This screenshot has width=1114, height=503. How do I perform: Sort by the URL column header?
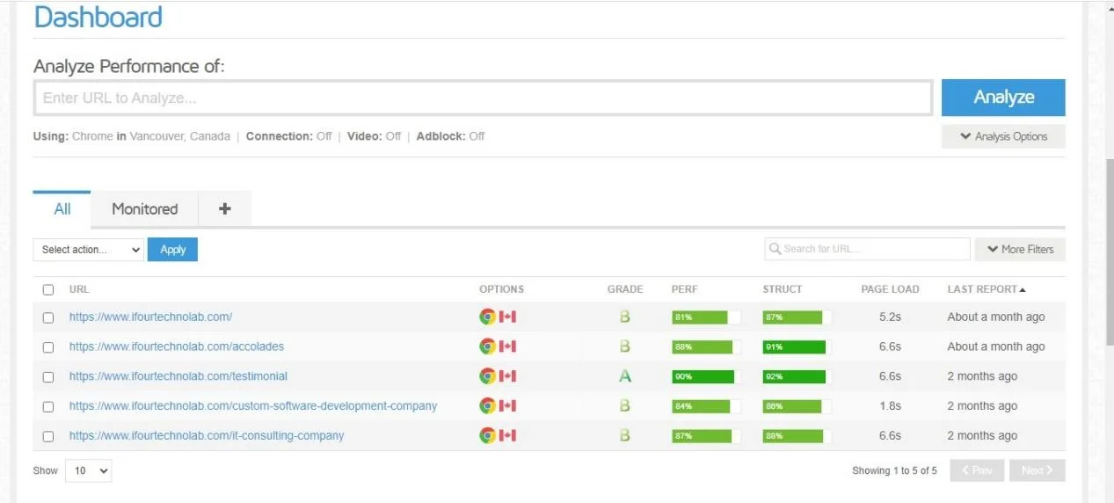[x=79, y=289]
